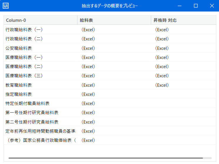Select the 第一号任期付研究員給料表 cell

point(40,113)
